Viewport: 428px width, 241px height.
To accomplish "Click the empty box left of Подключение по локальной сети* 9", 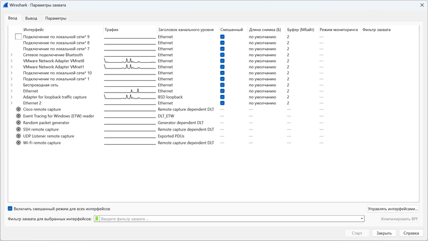I will click(18, 36).
